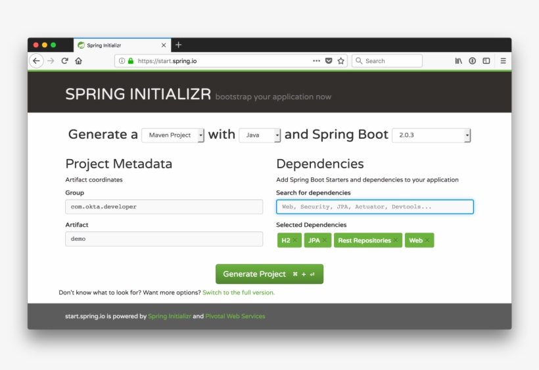The height and width of the screenshot is (370, 539).
Task: Remove the Rest Repositories dependency
Action: click(x=395, y=240)
